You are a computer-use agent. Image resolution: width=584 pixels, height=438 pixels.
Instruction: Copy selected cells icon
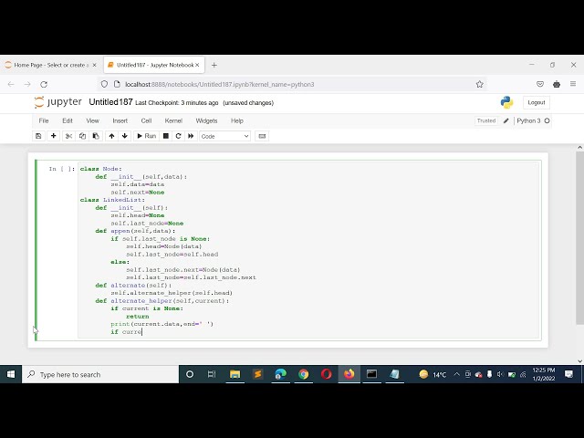click(82, 136)
